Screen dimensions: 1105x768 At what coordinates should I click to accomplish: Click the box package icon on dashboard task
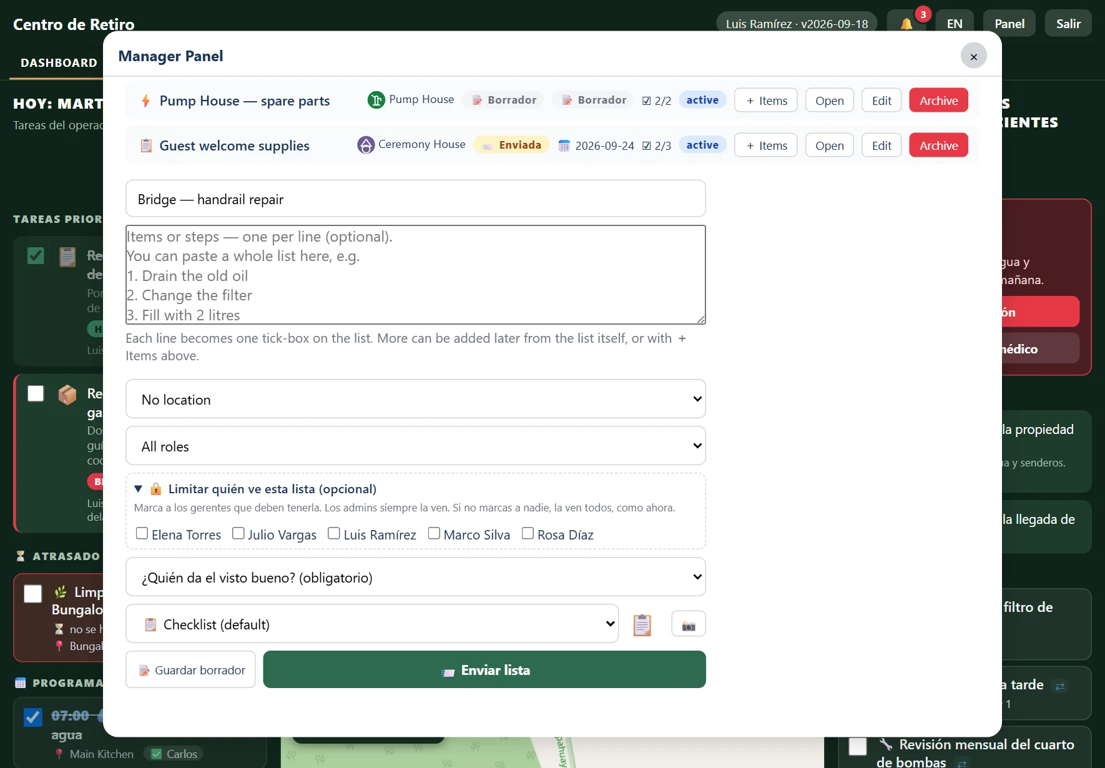pyautogui.click(x=67, y=395)
